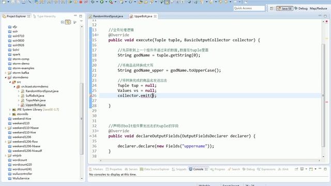
Task: Close the Console view tab
Action: click(206, 169)
